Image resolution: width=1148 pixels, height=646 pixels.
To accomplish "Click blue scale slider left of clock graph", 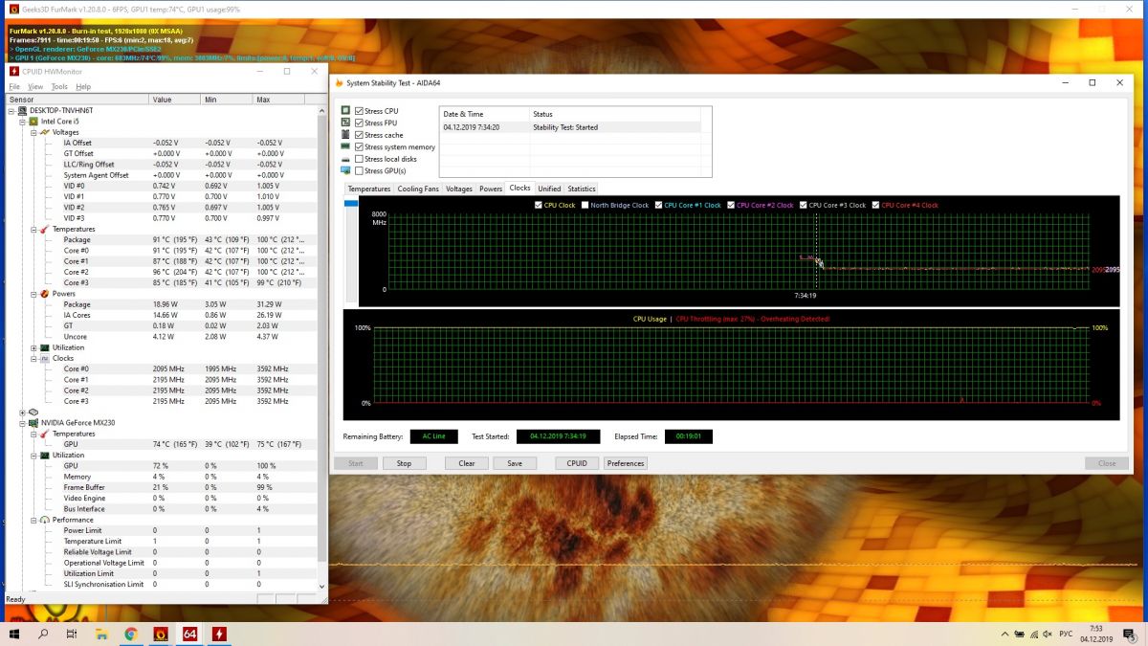I will (351, 203).
